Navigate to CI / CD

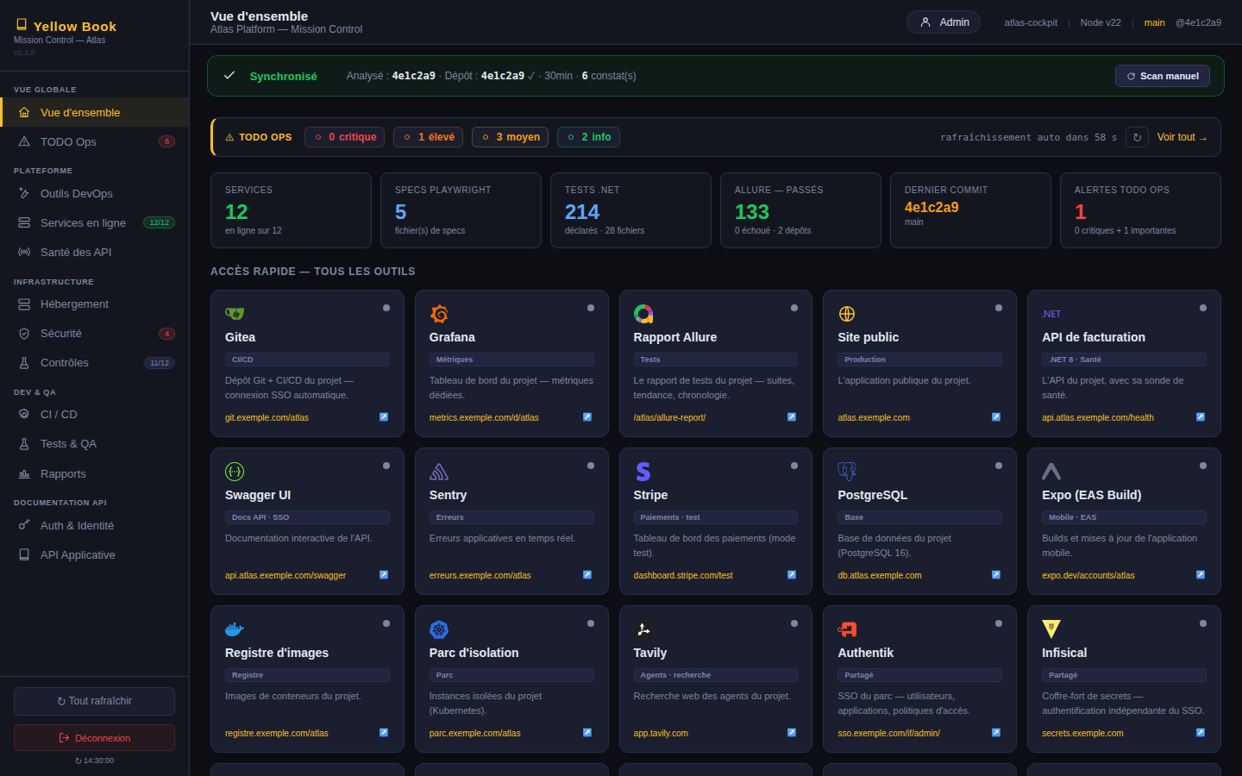coord(95,414)
